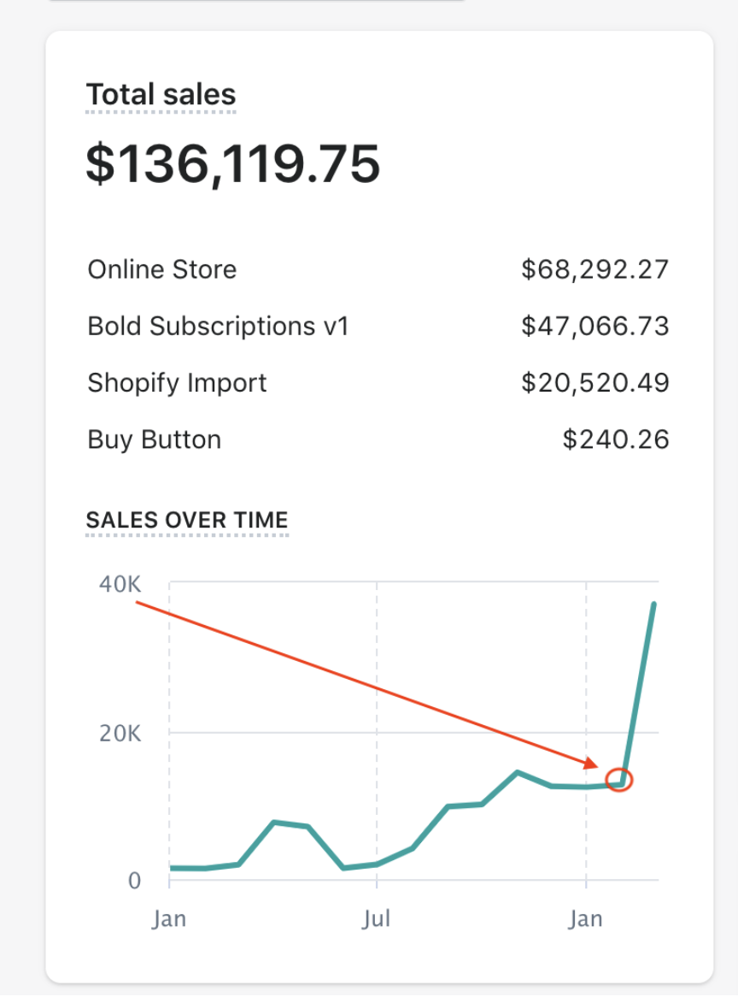This screenshot has width=738, height=997.
Task: Open the SALES OVER TIME section label
Action: [x=186, y=520]
